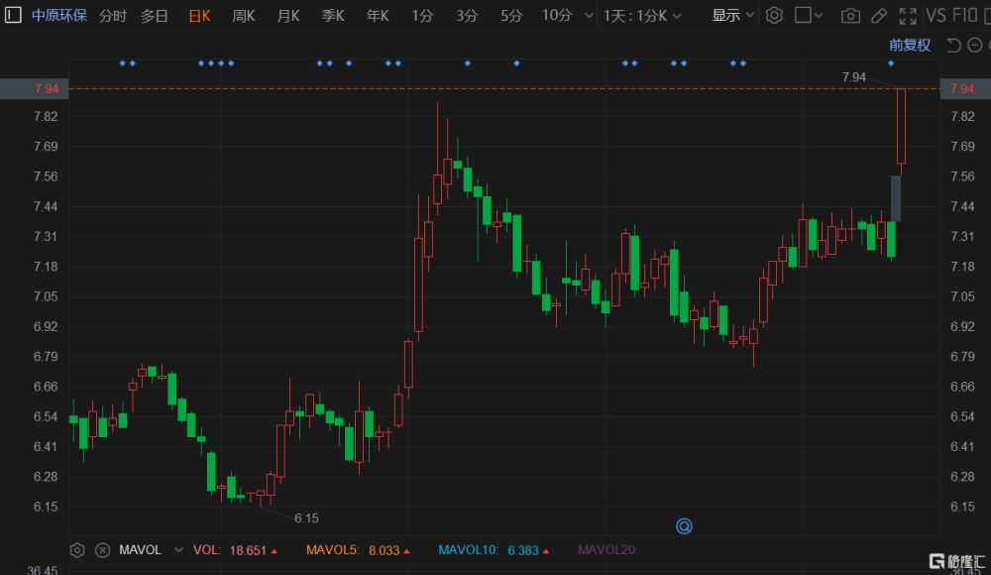Image resolution: width=991 pixels, height=575 pixels.
Task: Open the 1天:1分K dropdown
Action: pyautogui.click(x=642, y=16)
